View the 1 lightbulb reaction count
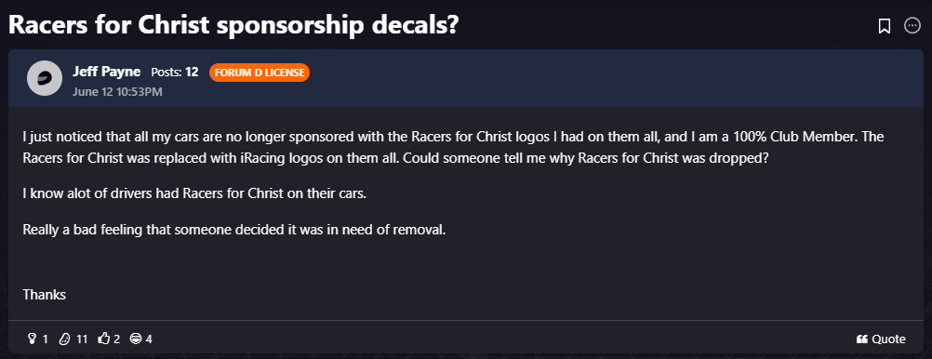This screenshot has width=932, height=359. tap(46, 339)
